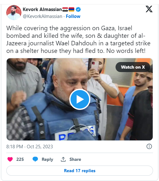Like the tweet with heart icon
This screenshot has height=181, width=159.
coord(10,159)
